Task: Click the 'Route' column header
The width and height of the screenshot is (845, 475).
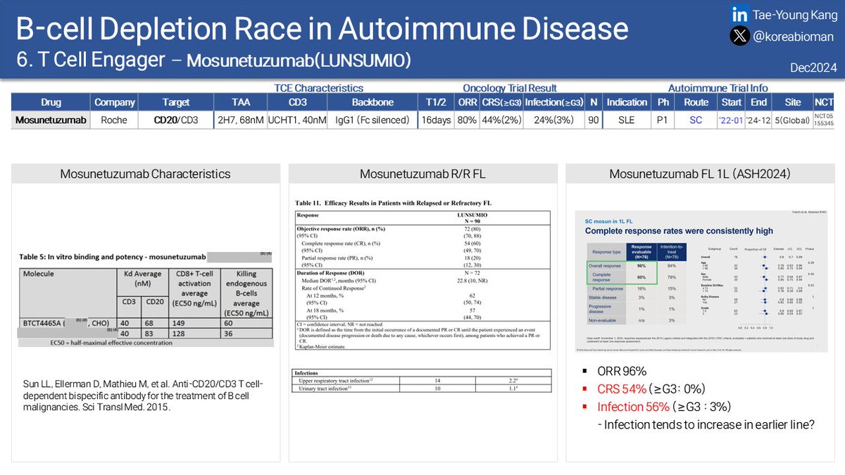Action: (696, 102)
